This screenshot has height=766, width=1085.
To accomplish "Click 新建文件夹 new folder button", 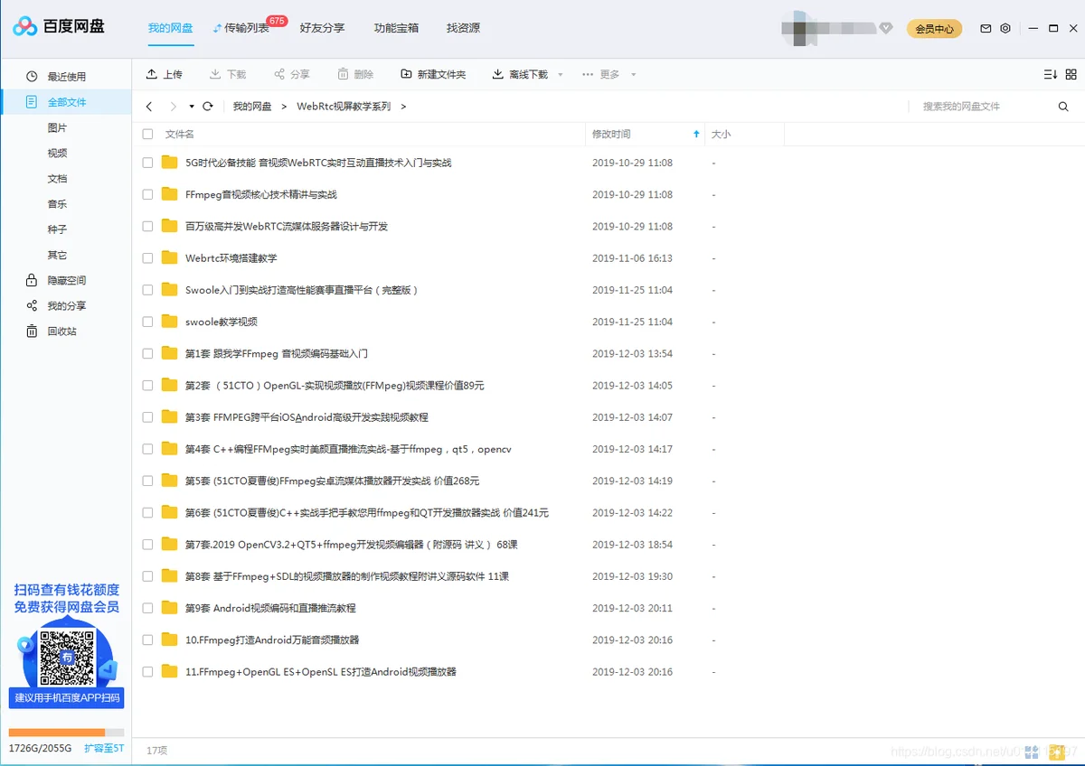I will click(x=434, y=74).
